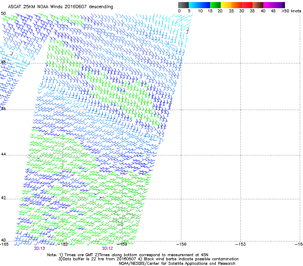This screenshot has height=266, width=303.
Task: Click the longitude label -159
Action: click(122, 244)
